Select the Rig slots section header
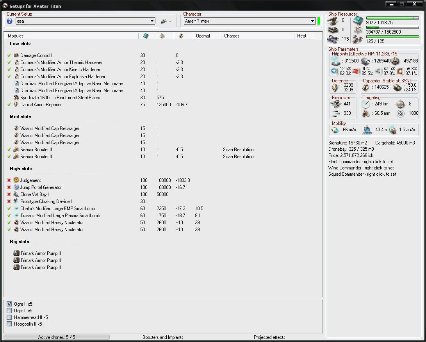The image size is (426, 342). pos(19,242)
